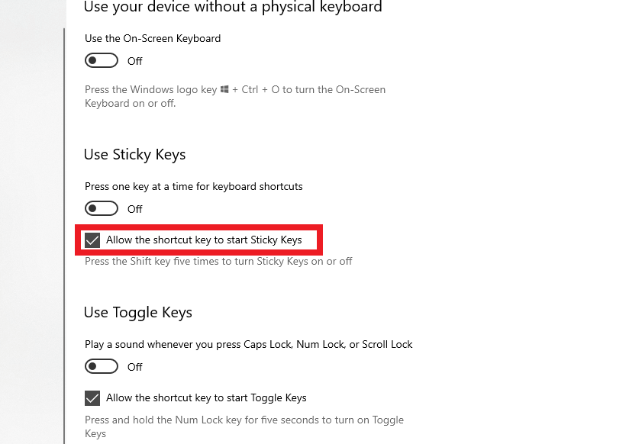Screen dimensions: 626x444
Task: Click the Use the On-Screen Keyboard label
Action: [x=152, y=38]
